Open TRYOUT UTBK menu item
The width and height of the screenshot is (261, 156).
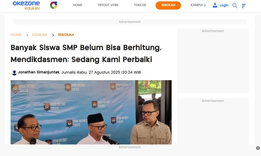[108, 5]
